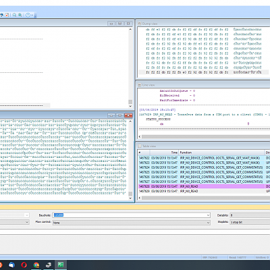Open the printer-like device taskbar icon
This screenshot has height=270, width=270.
49,265
